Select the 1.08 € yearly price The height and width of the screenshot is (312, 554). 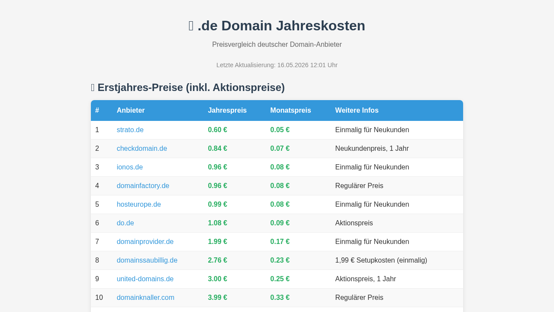[x=217, y=223]
